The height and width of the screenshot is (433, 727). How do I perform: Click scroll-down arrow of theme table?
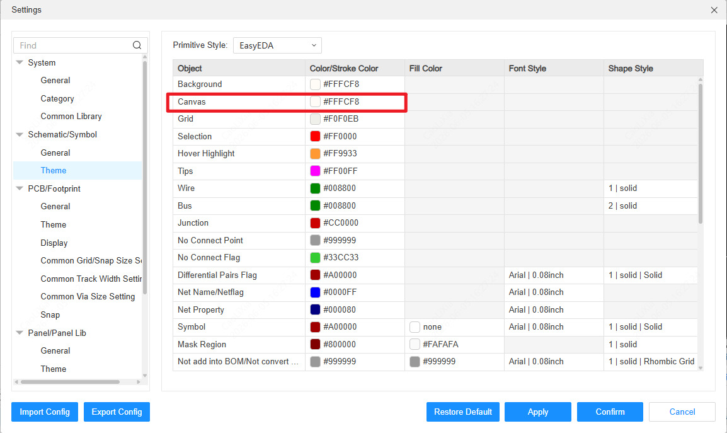pyautogui.click(x=700, y=368)
